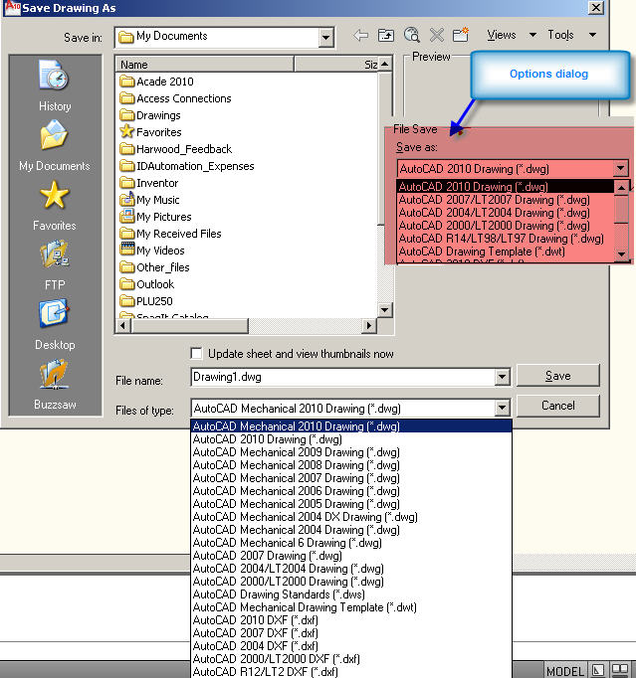The width and height of the screenshot is (636, 678).
Task: Toggle MODEL space in status bar
Action: [x=565, y=671]
